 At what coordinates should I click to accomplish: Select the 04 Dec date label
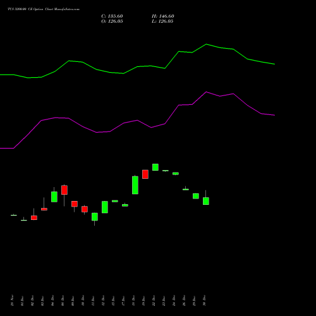(x=52, y=300)
